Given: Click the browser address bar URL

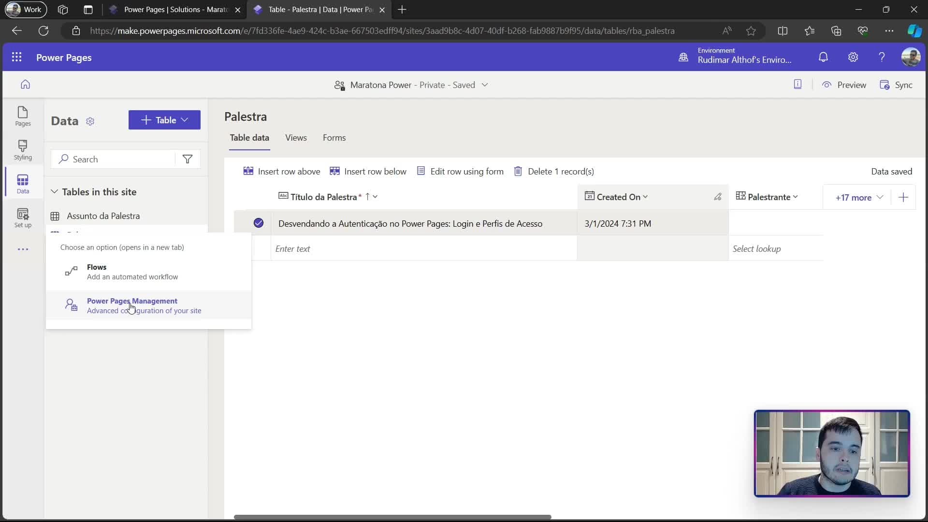Looking at the screenshot, I should [382, 31].
